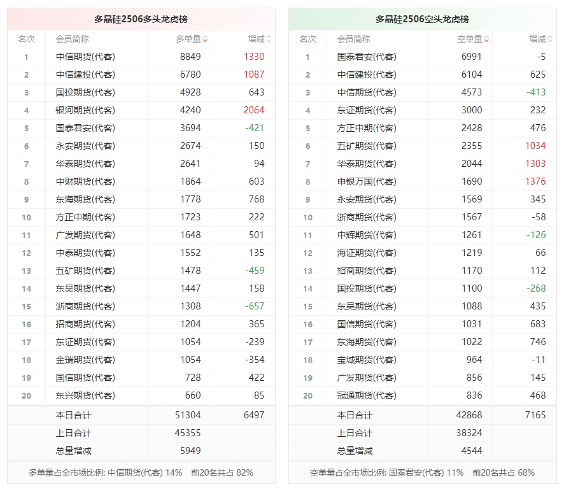
Task: Select 东兴期货(代客) in long table
Action: click(85, 395)
